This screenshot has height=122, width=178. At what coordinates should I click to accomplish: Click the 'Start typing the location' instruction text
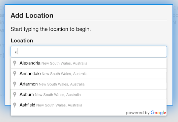click(x=51, y=29)
